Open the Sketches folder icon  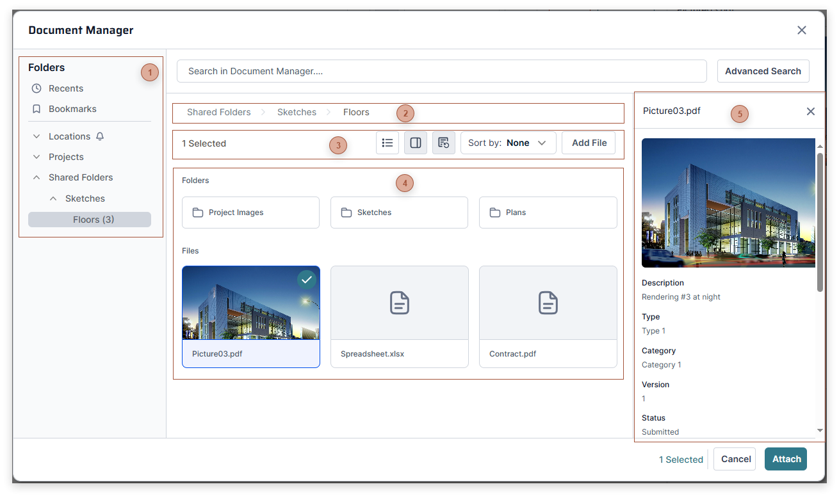coord(347,212)
